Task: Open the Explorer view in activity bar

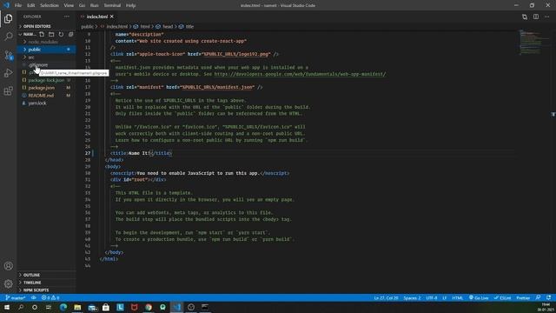Action: (8, 18)
